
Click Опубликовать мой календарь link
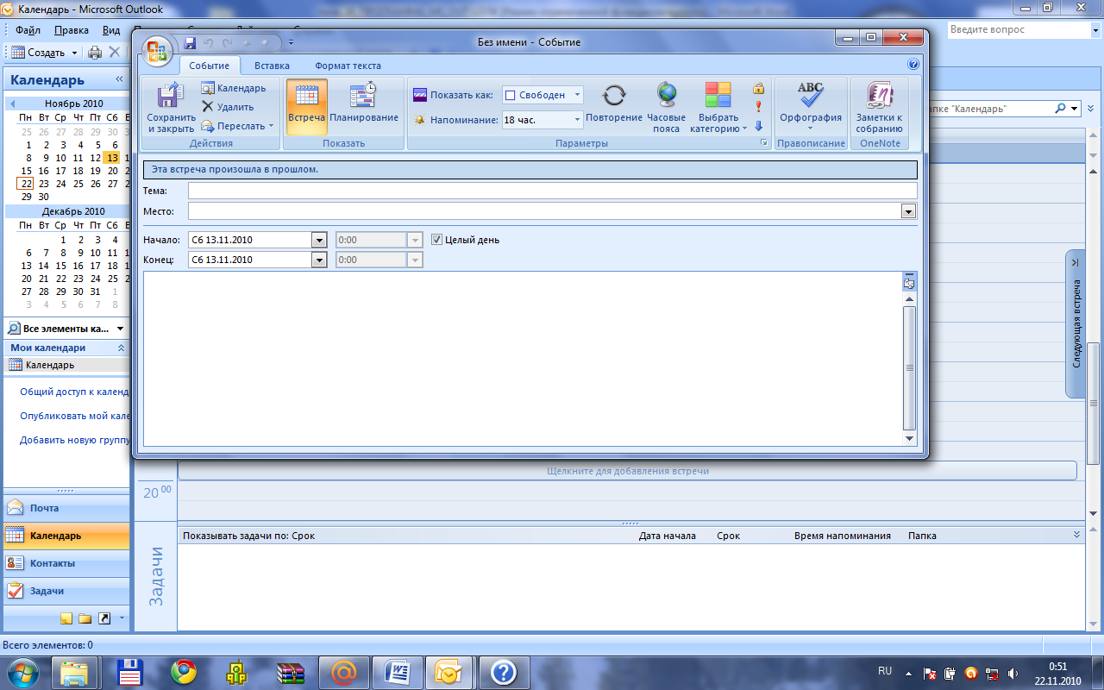(x=75, y=416)
